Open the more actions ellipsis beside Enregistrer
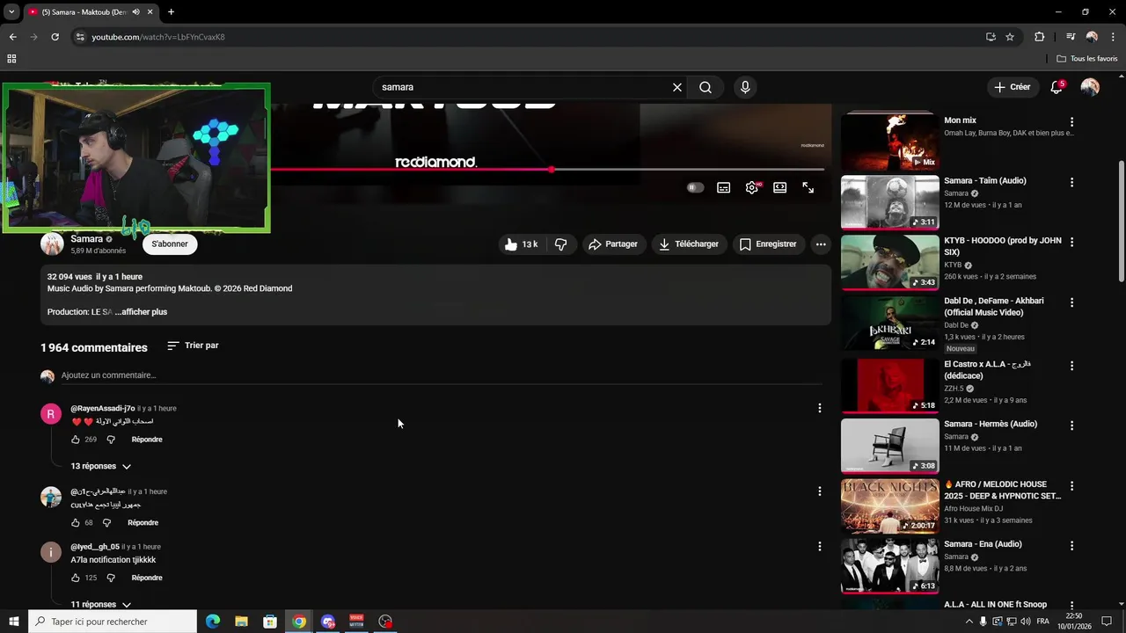Image resolution: width=1126 pixels, height=633 pixels. [x=821, y=244]
